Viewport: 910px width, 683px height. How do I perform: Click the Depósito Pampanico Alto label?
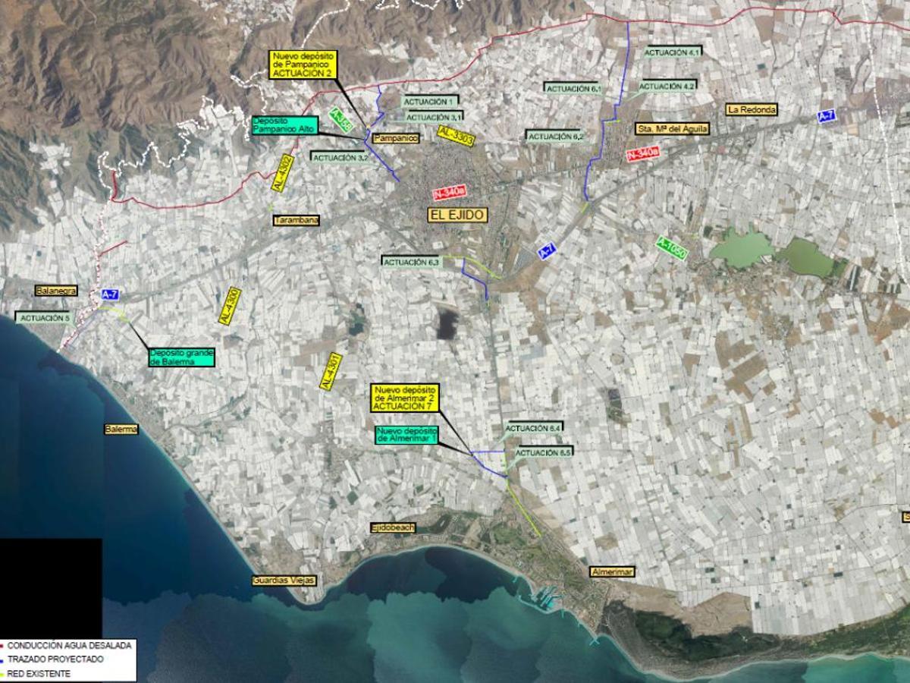(x=285, y=125)
